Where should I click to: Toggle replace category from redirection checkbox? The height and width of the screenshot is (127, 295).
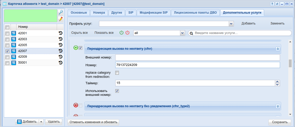[x=117, y=73]
